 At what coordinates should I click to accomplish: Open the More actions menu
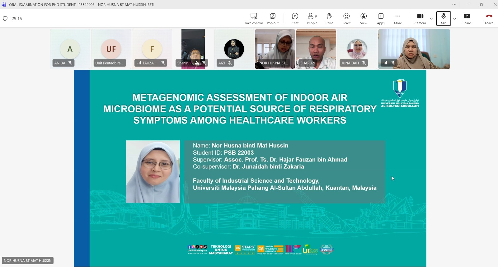point(398,19)
